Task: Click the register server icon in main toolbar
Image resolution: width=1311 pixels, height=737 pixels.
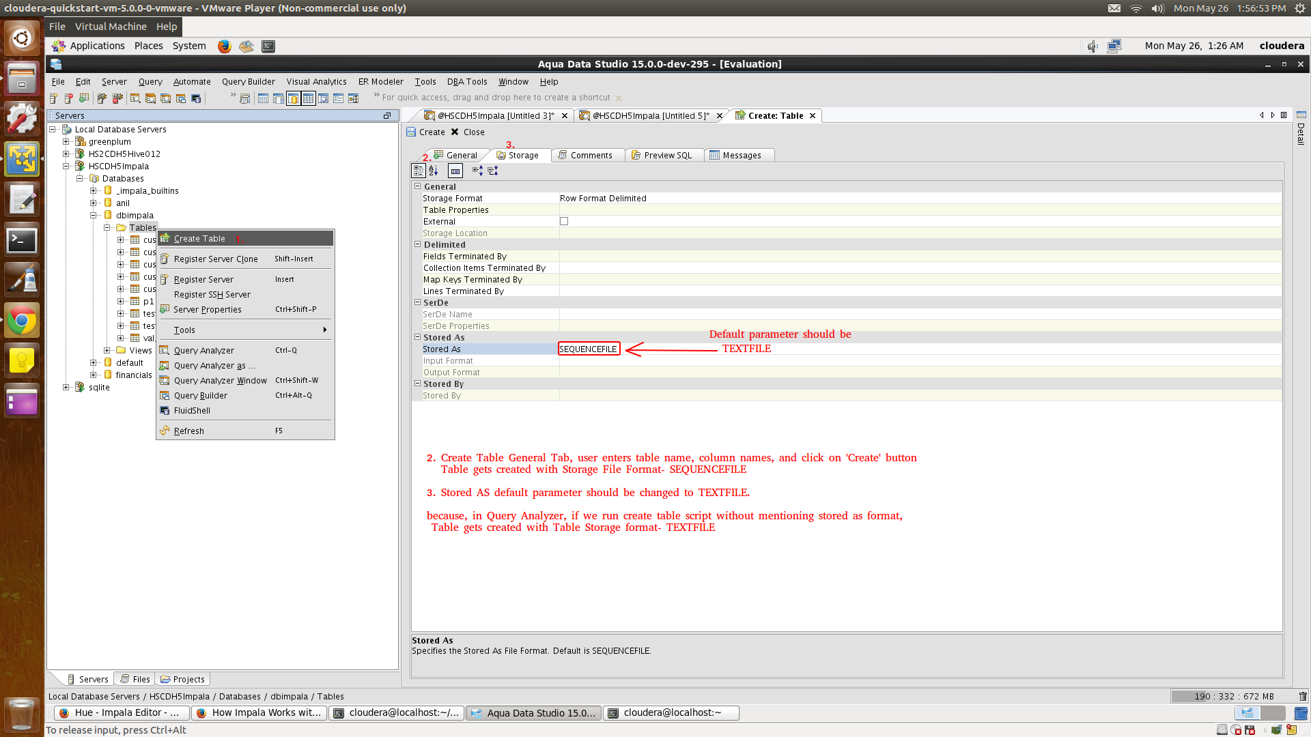Action: (x=53, y=99)
